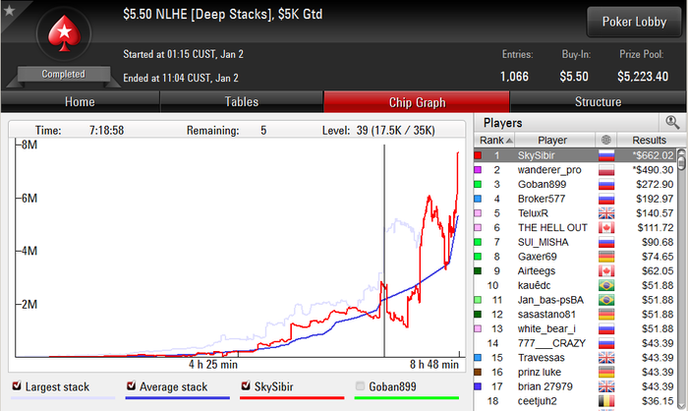Click Brazilian flag next to Jan_bas-psBA
The height and width of the screenshot is (411, 688).
pos(606,300)
